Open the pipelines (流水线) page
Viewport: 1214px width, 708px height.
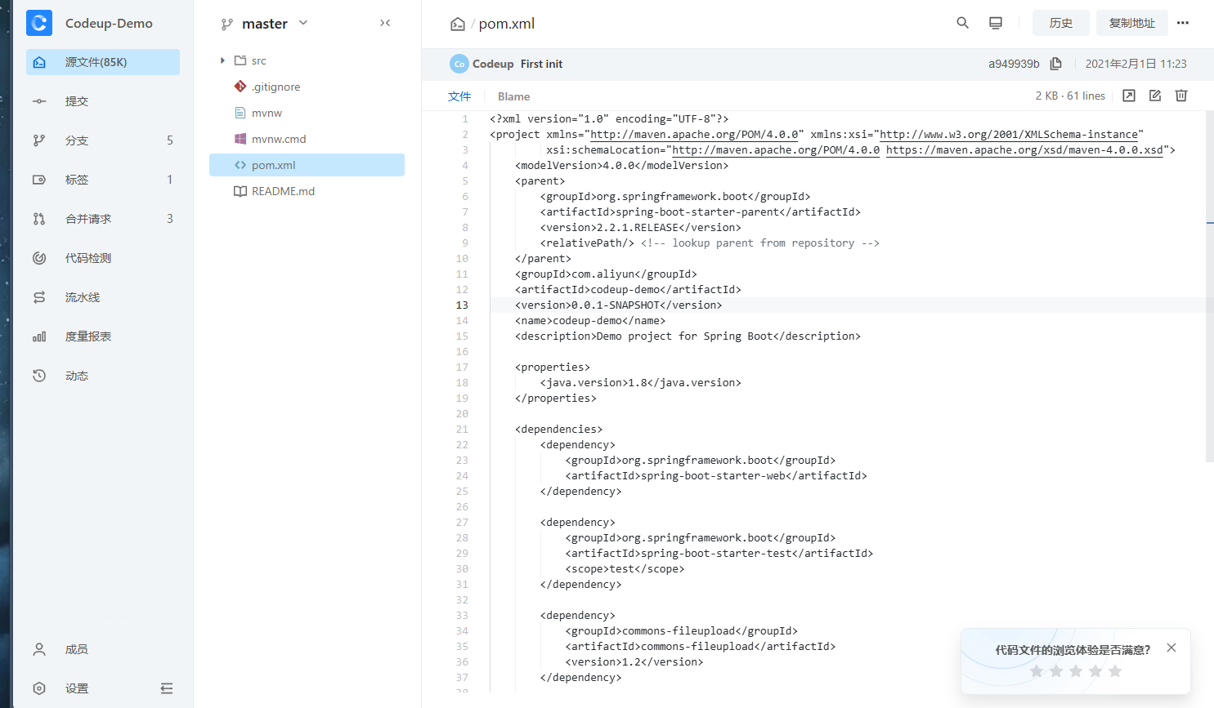pos(103,297)
